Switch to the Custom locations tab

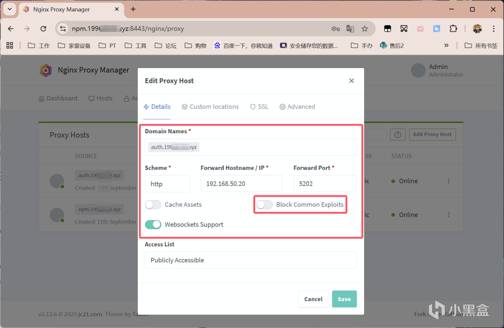point(210,107)
